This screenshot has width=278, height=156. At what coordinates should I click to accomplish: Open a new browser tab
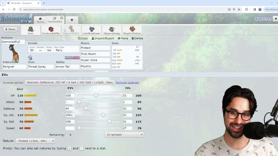(44, 3)
